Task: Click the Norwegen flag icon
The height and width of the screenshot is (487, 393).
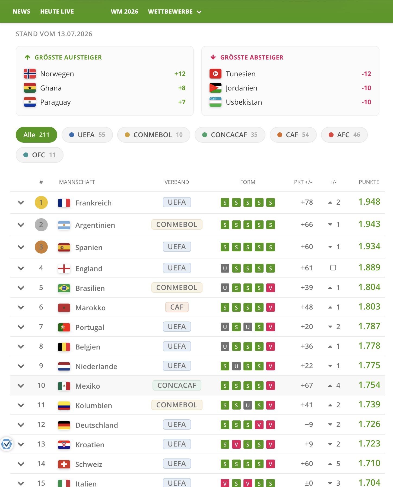Action: [30, 74]
